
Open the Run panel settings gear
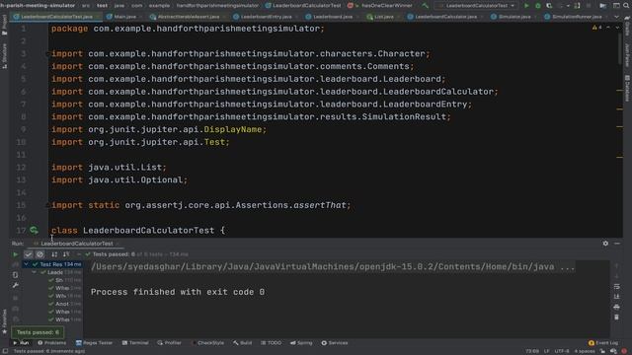[x=605, y=244]
